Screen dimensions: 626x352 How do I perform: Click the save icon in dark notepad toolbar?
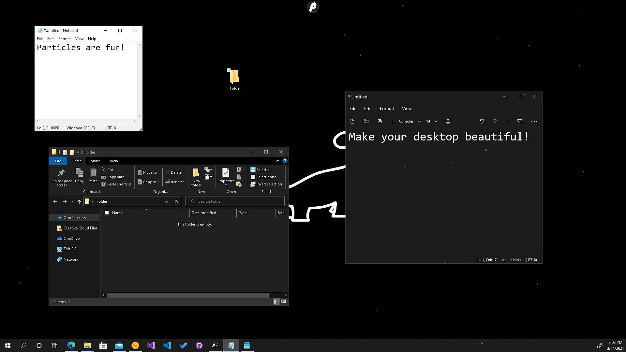tap(380, 121)
